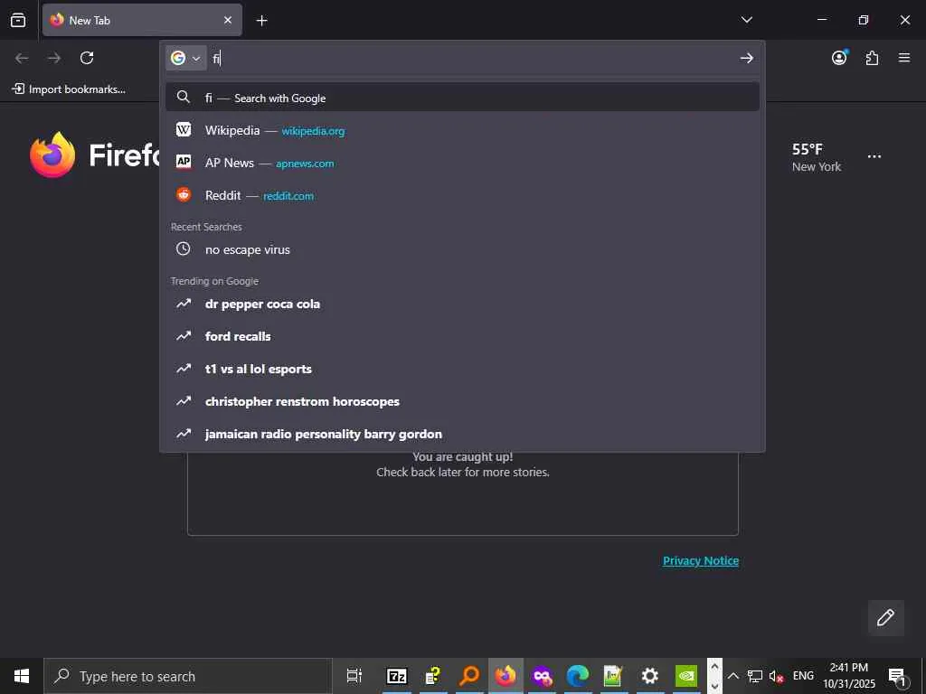This screenshot has height=694, width=926.
Task: Click the muted volume tray icon
Action: pos(776,676)
